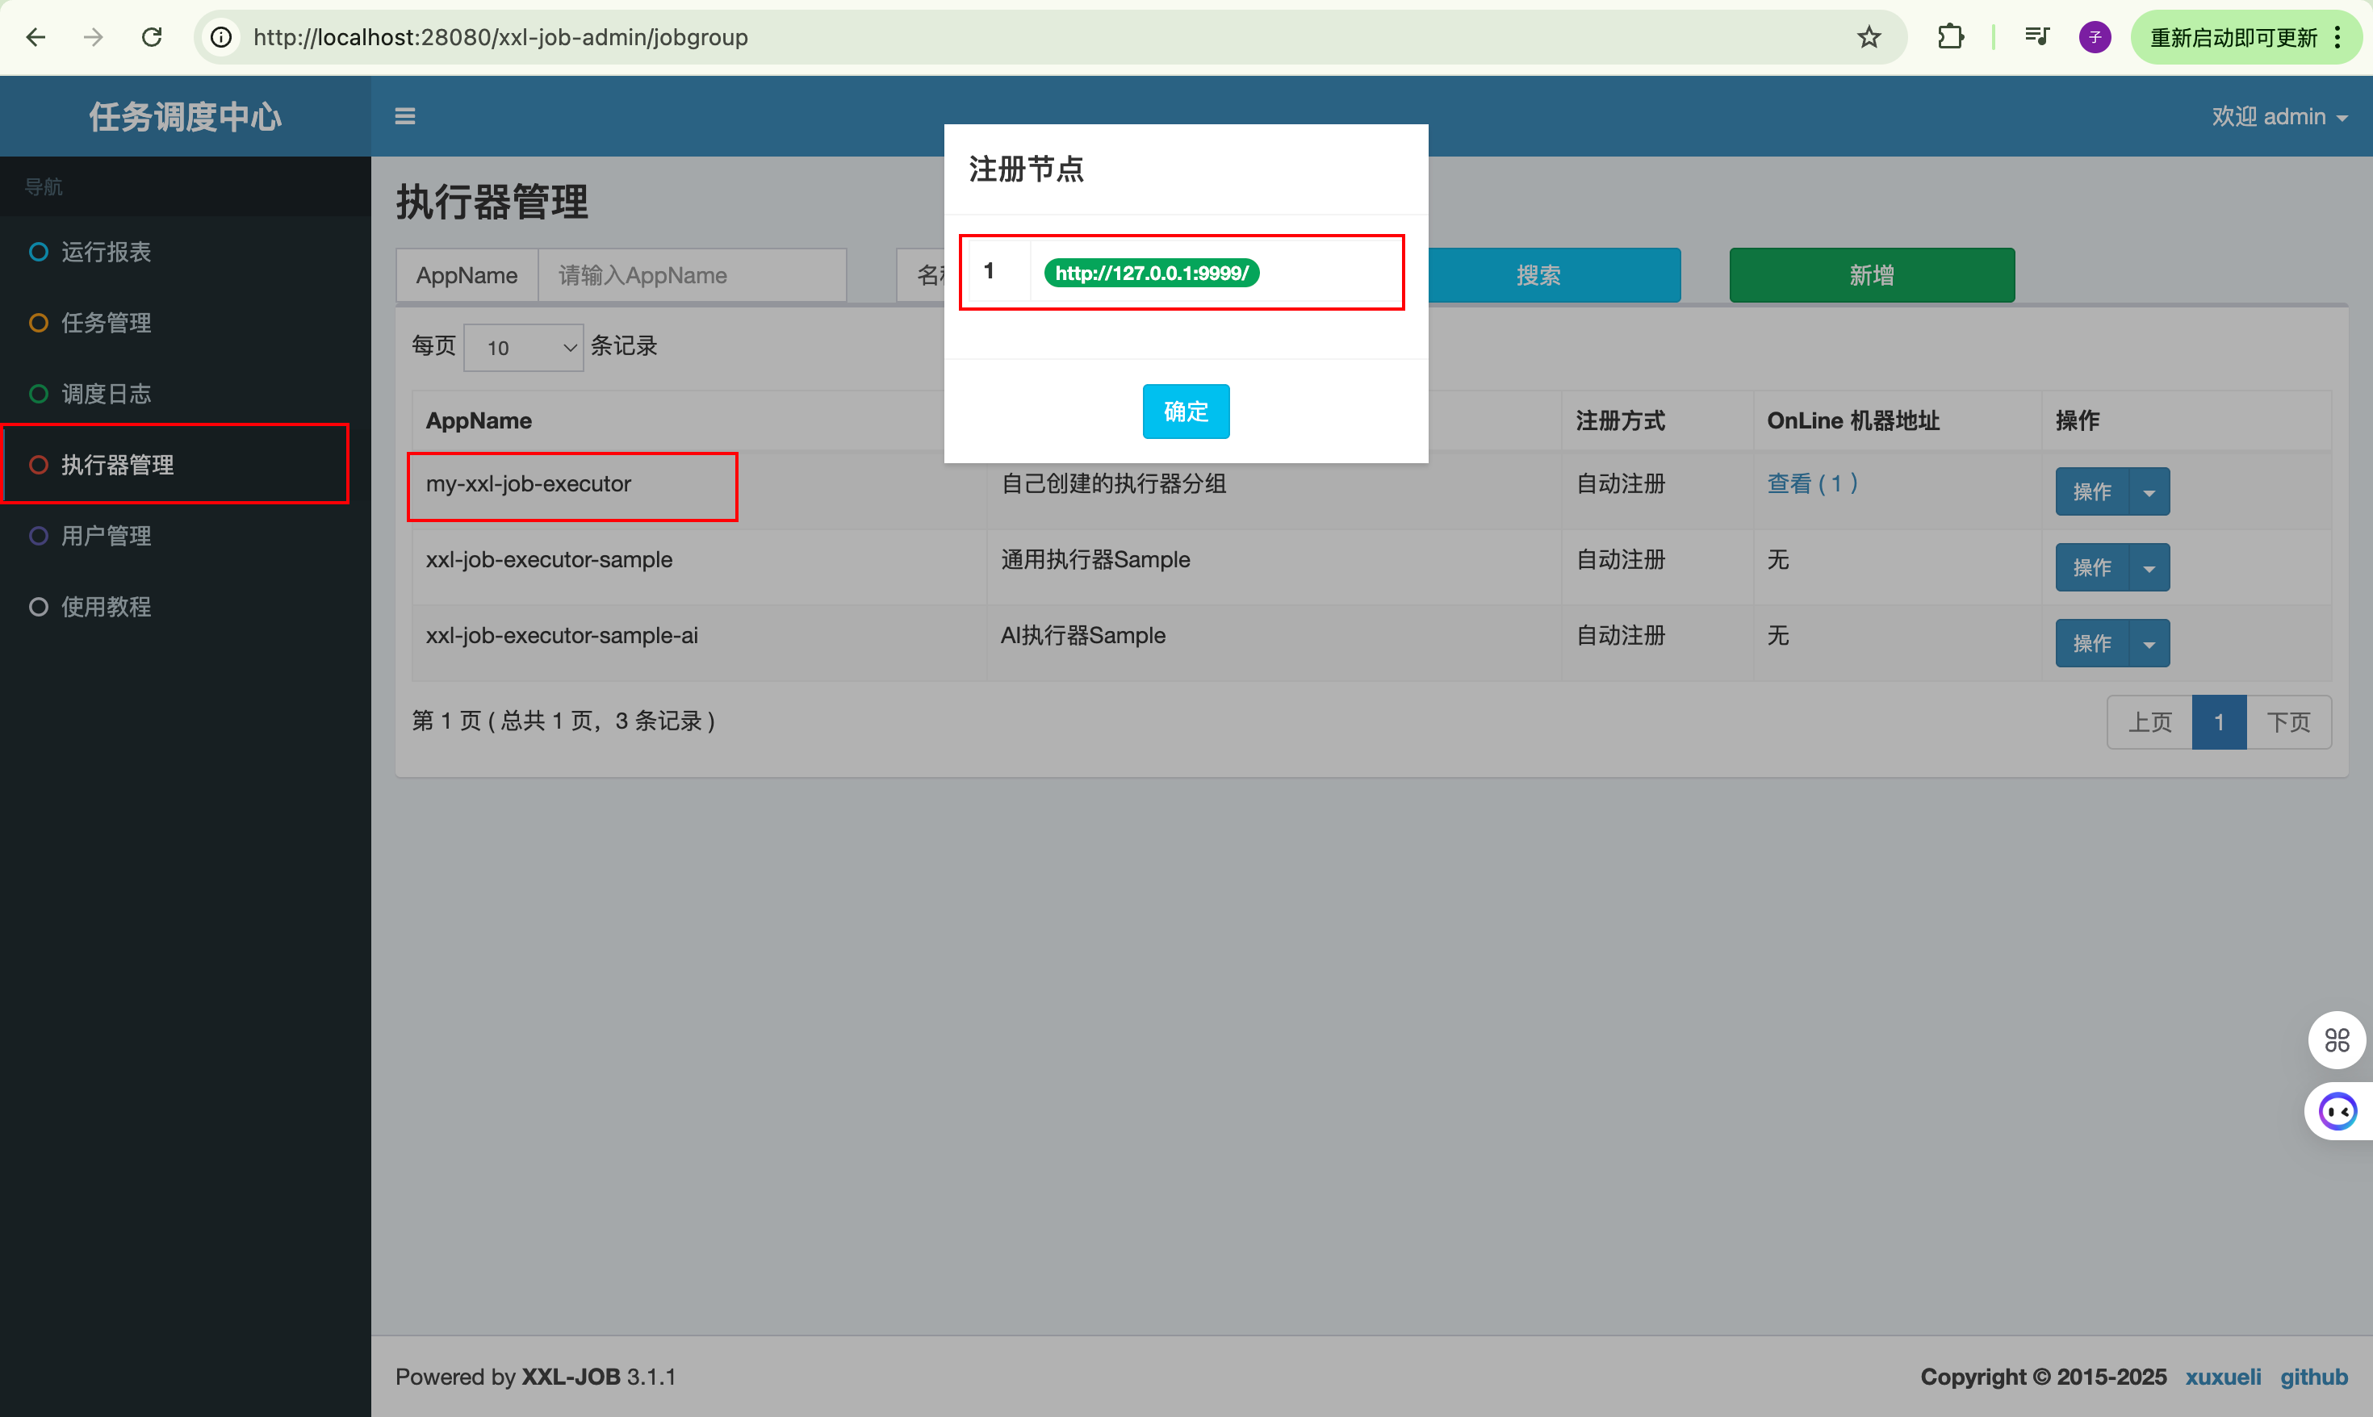Click 操作 button for xxl-job-executor-sample row
The width and height of the screenshot is (2373, 1417).
(x=2092, y=568)
